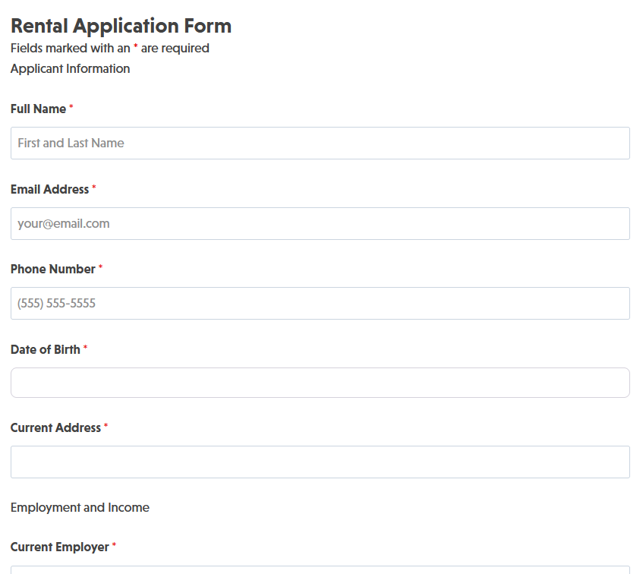Click the red asterisk next to Phone Number

click(100, 269)
